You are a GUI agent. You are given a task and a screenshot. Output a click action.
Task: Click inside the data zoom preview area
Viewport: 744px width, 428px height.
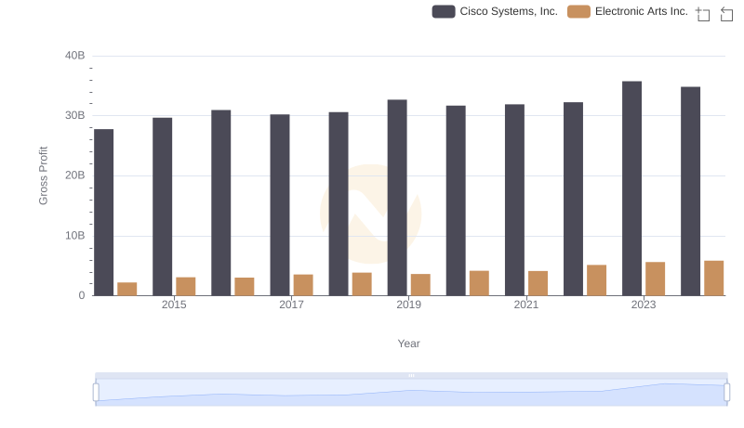(411, 393)
